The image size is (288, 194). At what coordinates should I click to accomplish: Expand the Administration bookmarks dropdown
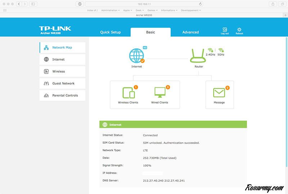pos(111,10)
